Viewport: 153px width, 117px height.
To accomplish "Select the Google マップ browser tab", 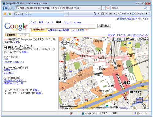I will 39,14.
